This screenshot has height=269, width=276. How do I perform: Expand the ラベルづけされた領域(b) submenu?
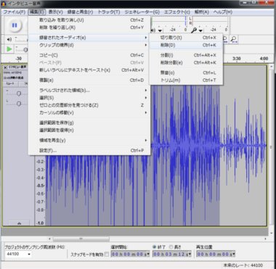coord(89,91)
